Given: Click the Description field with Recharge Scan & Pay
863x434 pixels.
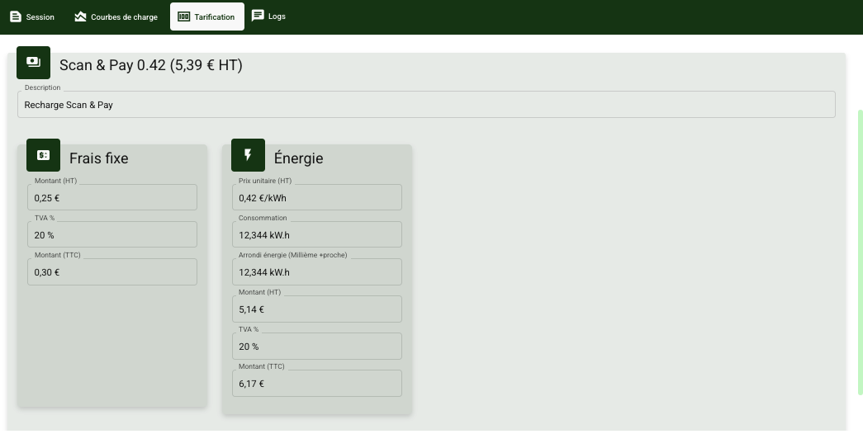Looking at the screenshot, I should [x=426, y=105].
